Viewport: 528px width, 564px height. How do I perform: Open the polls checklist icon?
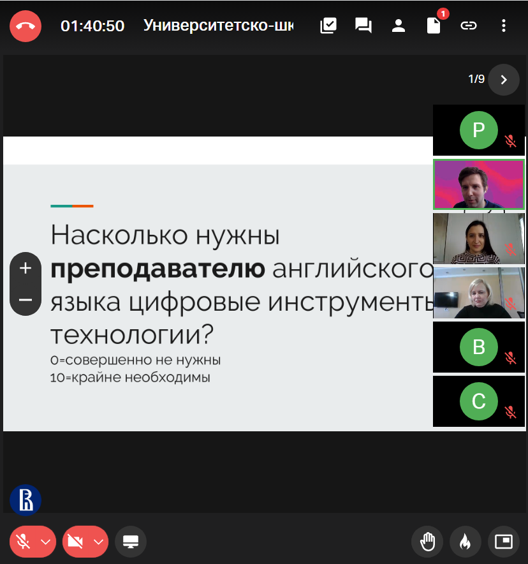(328, 26)
